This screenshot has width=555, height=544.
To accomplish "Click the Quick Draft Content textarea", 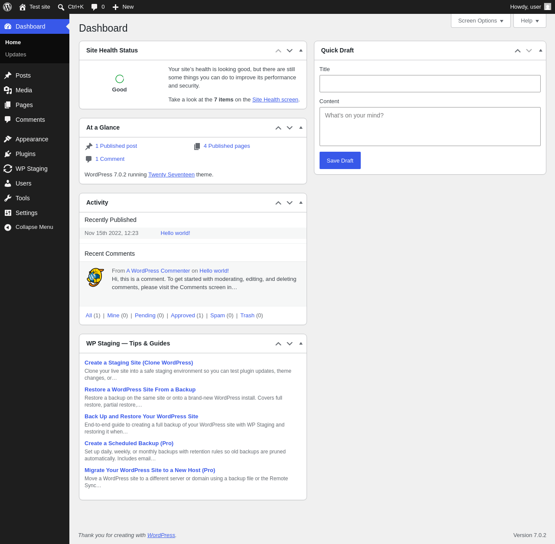I will 430,127.
